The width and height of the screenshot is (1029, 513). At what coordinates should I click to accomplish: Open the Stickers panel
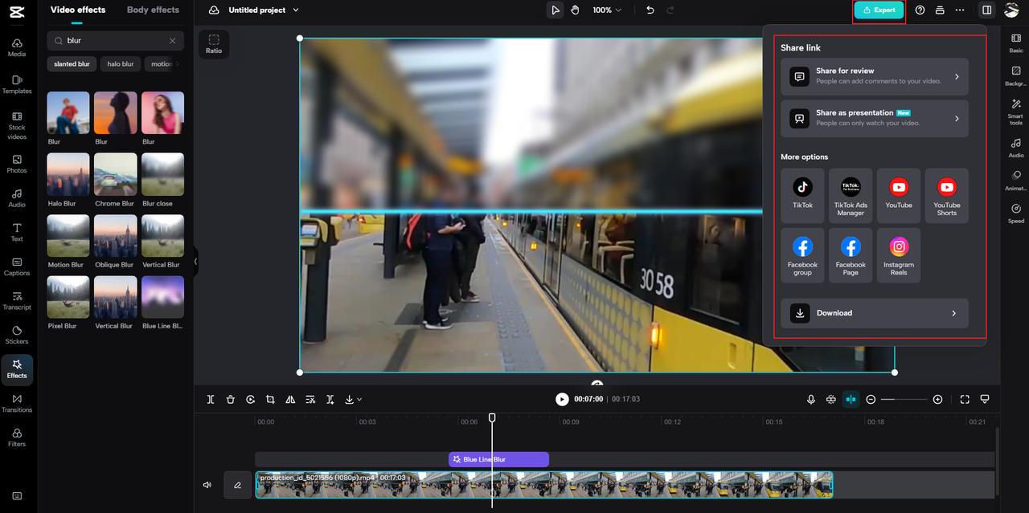pos(17,335)
